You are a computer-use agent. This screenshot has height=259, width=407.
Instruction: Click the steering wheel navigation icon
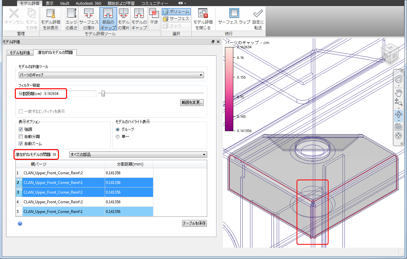(398, 79)
